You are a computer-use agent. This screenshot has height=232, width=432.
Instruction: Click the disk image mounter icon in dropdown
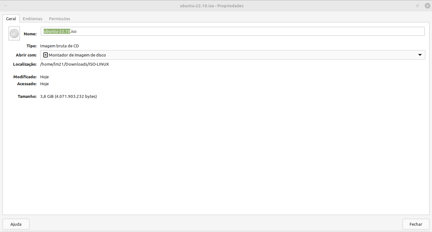pyautogui.click(x=45, y=55)
